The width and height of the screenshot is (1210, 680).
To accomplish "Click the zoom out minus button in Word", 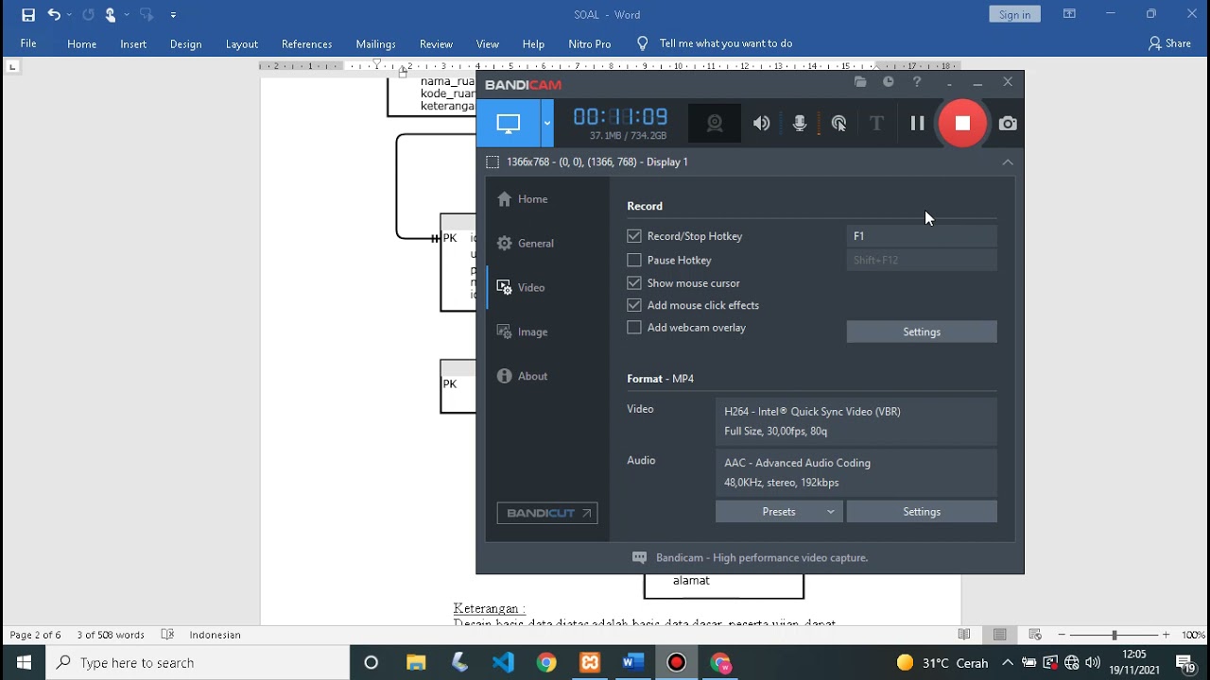I will 1062,635.
